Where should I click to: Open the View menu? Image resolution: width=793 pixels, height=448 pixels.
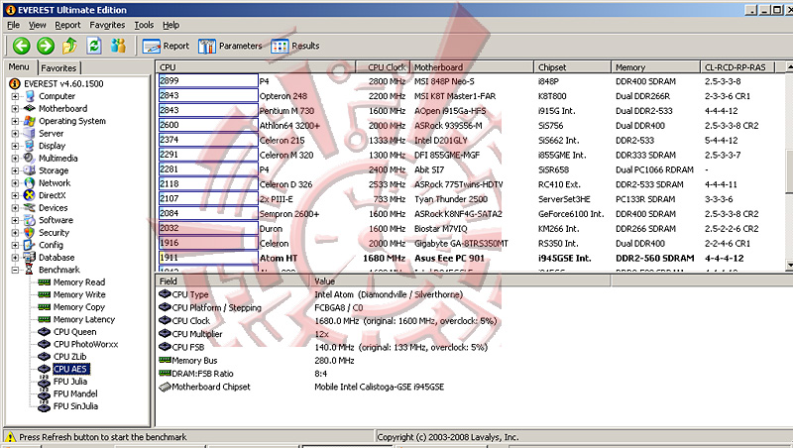(x=37, y=25)
